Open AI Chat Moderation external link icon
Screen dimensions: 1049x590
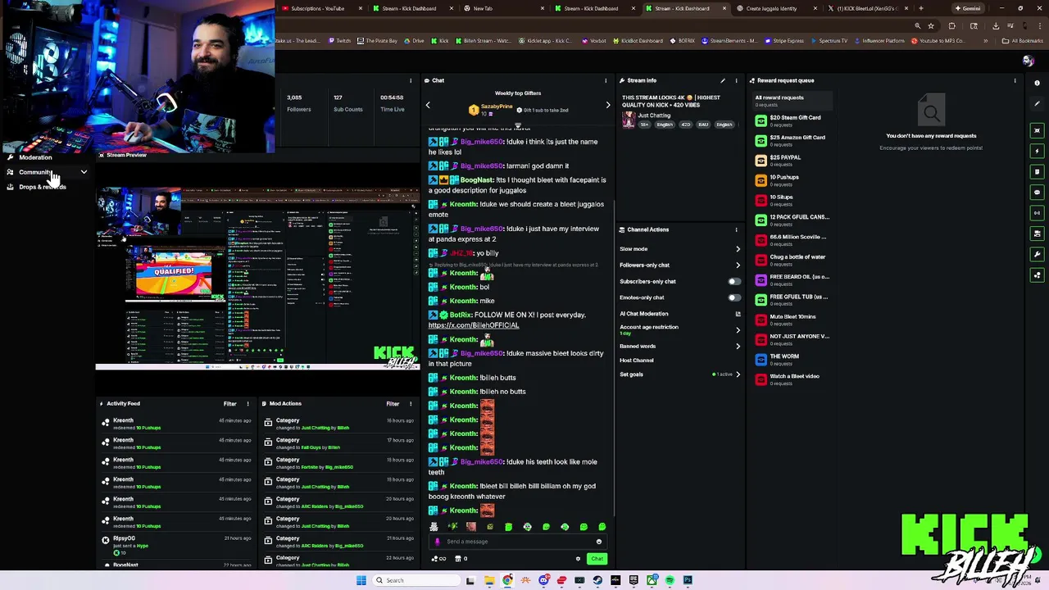(x=738, y=314)
